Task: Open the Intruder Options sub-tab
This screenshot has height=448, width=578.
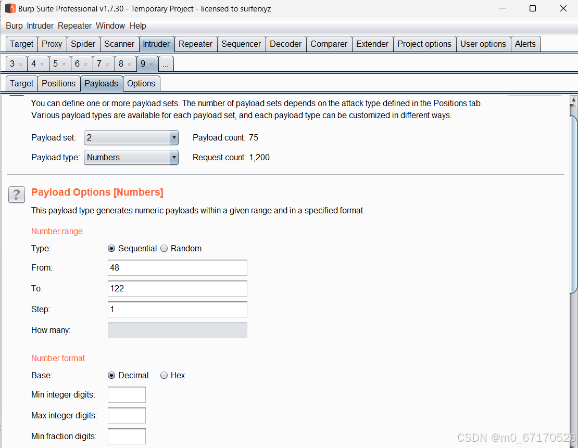Action: click(141, 83)
